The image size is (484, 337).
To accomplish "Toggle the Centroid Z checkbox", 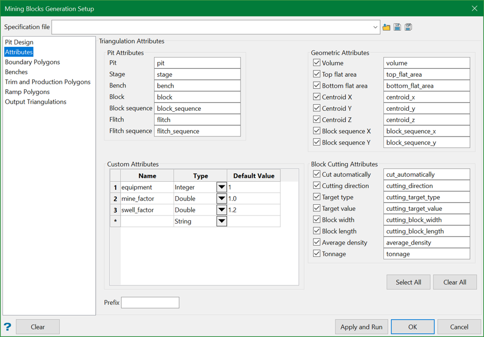I will click(x=317, y=119).
